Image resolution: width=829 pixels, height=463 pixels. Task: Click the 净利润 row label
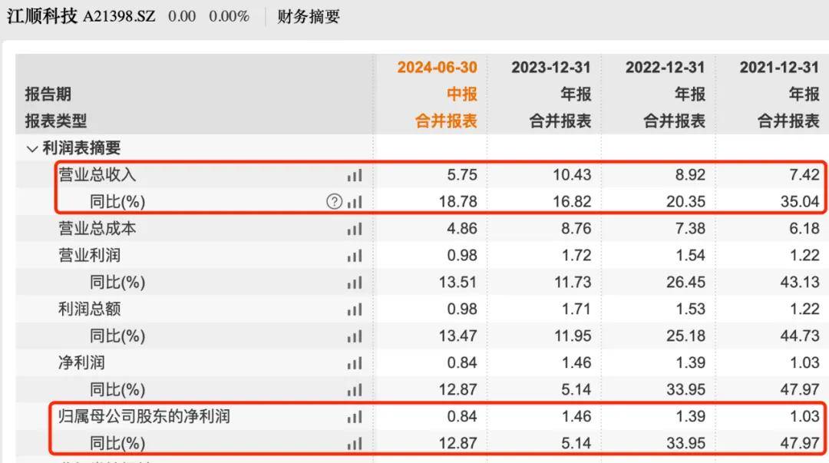point(81,363)
